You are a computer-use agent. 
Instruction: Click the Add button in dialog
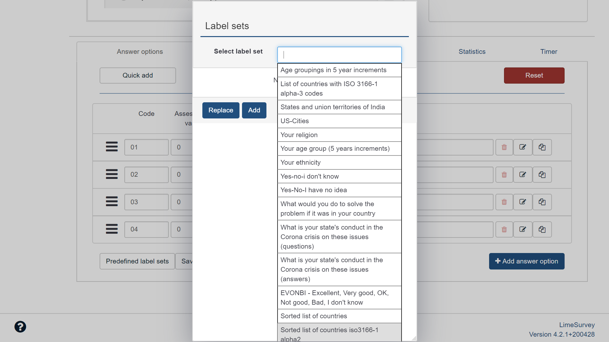[254, 110]
